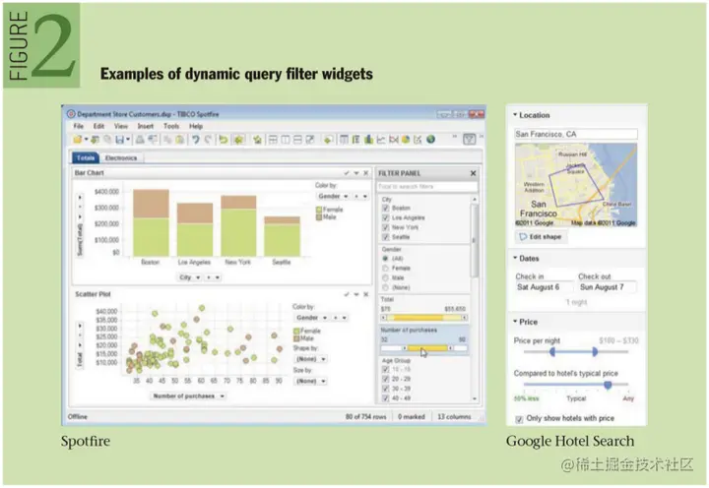Image resolution: width=709 pixels, height=488 pixels.
Task: Click the Add Data toolbar icon beside folder
Action: (95, 140)
